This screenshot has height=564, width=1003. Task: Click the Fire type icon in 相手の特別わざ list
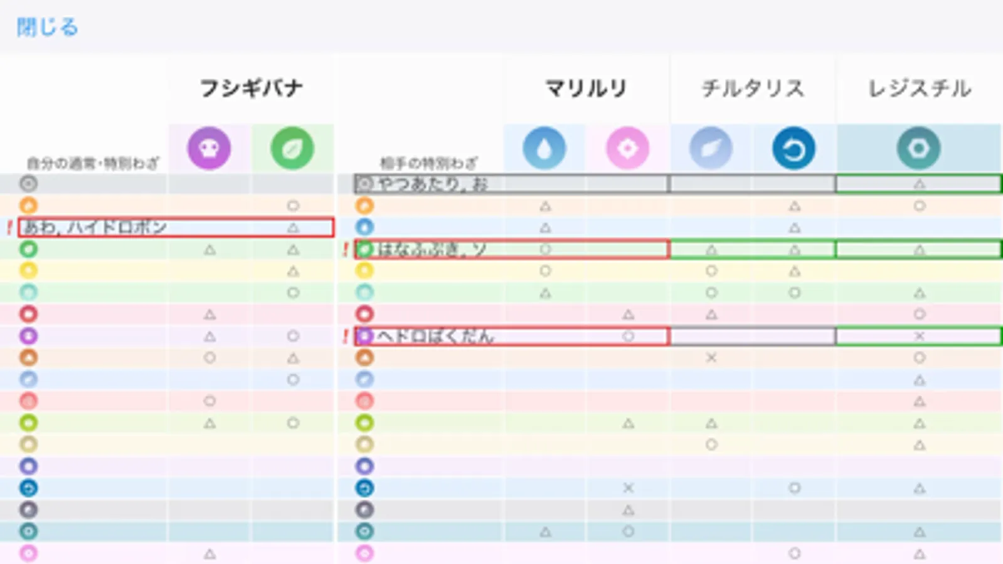click(364, 206)
